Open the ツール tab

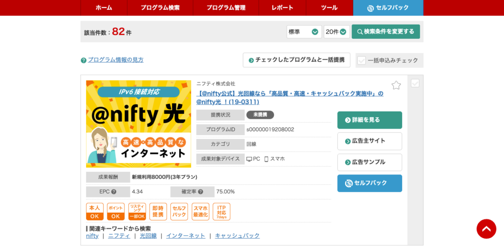coord(329,8)
